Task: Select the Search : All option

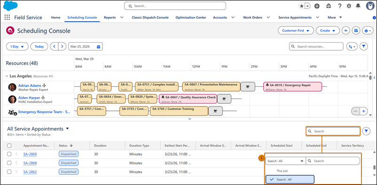Action: [290, 179]
